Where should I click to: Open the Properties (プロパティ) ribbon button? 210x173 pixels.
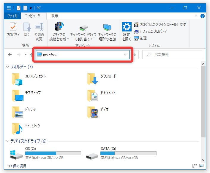pyautogui.click(x=13, y=29)
